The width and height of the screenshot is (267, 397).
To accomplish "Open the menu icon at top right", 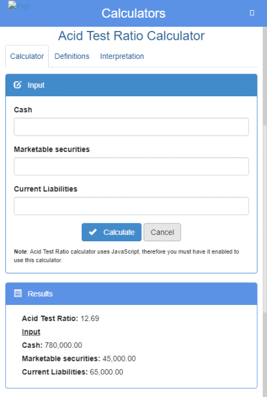I will point(252,12).
